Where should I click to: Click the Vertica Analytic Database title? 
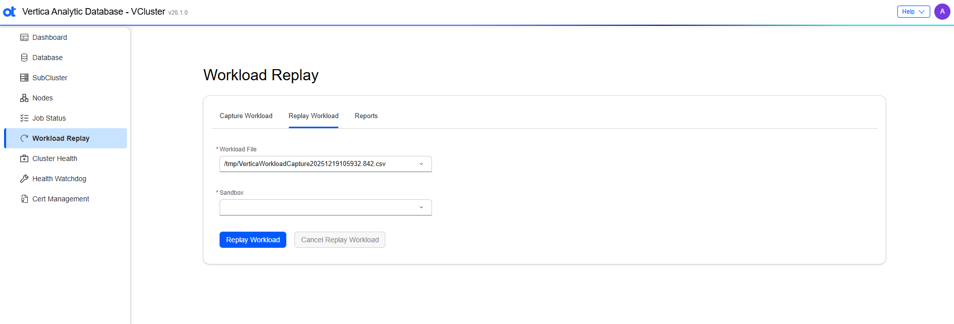pos(94,12)
